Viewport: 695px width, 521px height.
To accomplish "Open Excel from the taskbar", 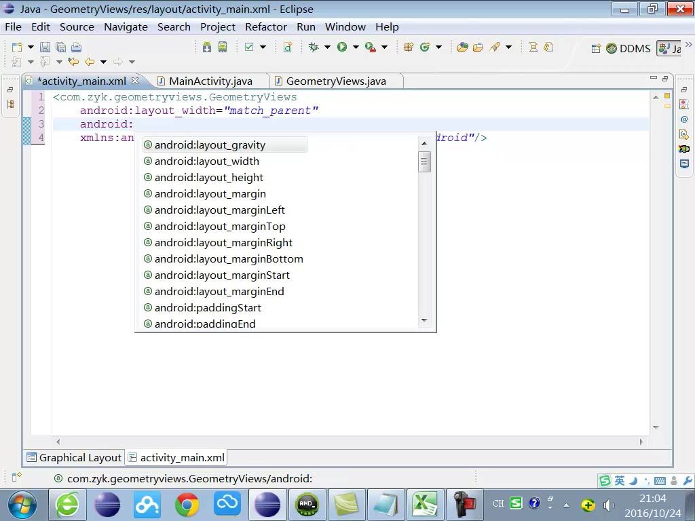I will 425,505.
